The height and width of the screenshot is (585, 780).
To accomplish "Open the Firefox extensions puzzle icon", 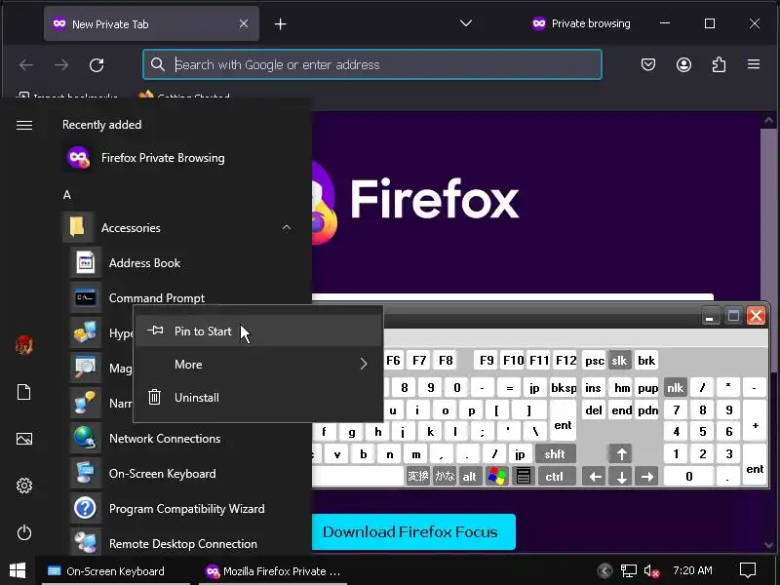I will (x=719, y=64).
